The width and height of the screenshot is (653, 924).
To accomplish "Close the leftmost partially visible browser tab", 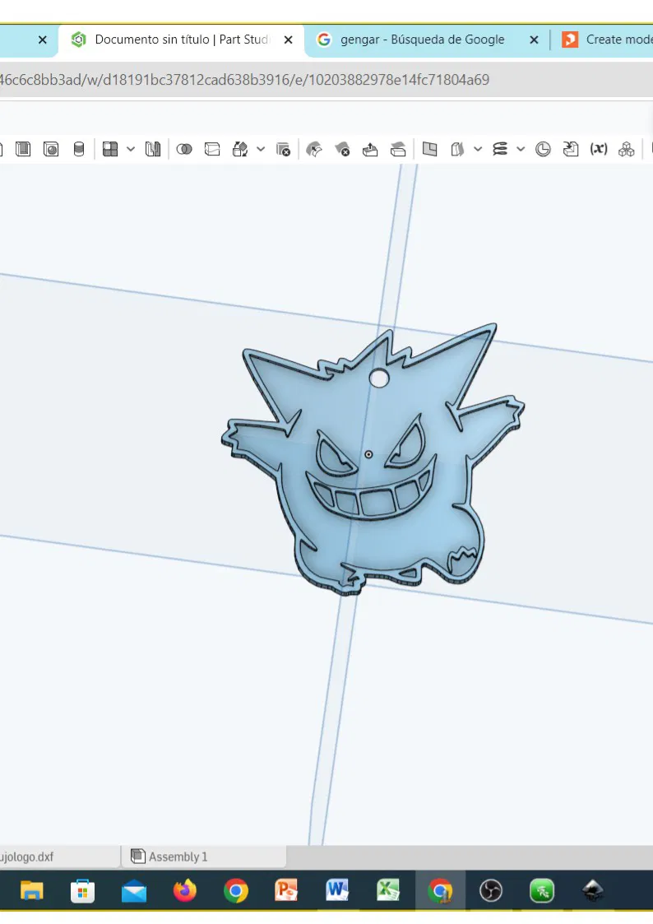I will point(43,39).
